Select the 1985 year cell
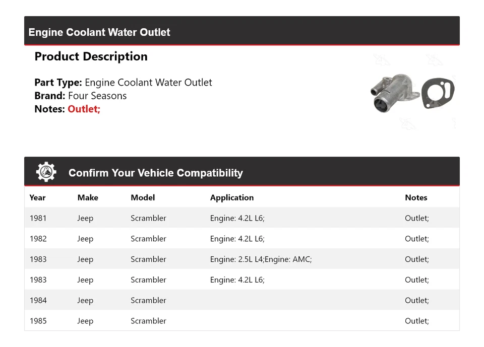 tap(38, 321)
